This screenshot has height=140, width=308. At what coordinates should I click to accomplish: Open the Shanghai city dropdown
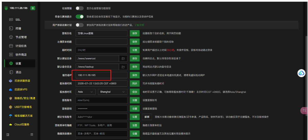coord(113,92)
